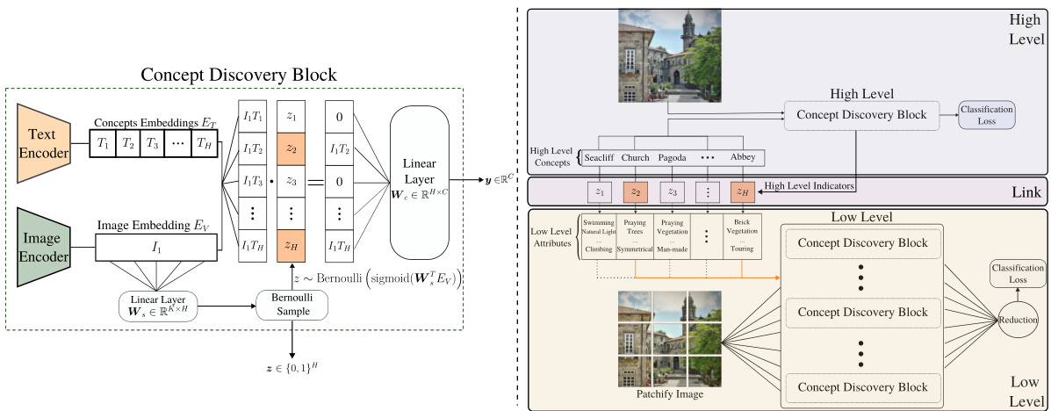Click the High Level Concept Discovery Block box
This screenshot has width=1051, height=411.
tap(861, 115)
